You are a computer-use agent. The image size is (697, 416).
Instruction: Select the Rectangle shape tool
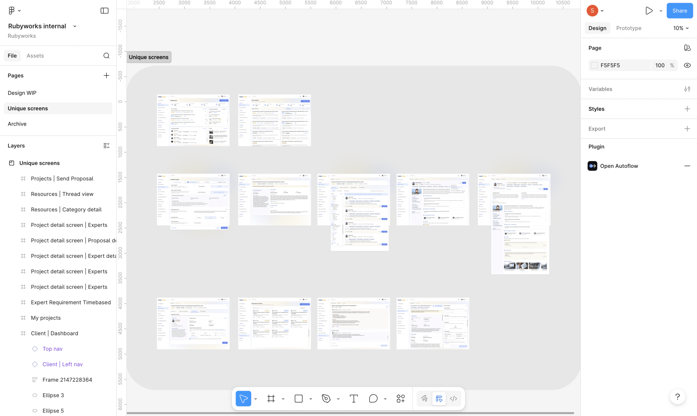(x=298, y=398)
